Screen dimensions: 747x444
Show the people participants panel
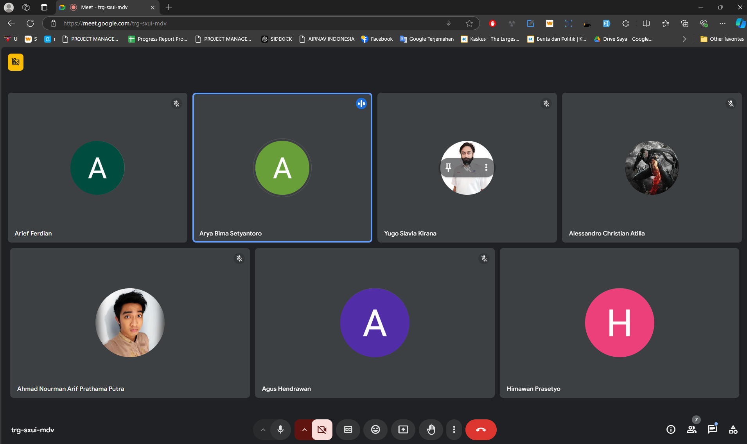(691, 430)
